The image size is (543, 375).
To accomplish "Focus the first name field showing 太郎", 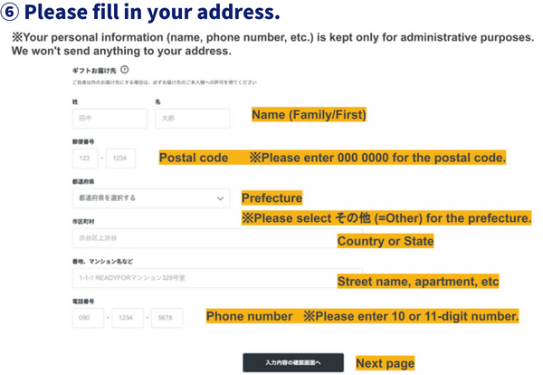I will (192, 118).
